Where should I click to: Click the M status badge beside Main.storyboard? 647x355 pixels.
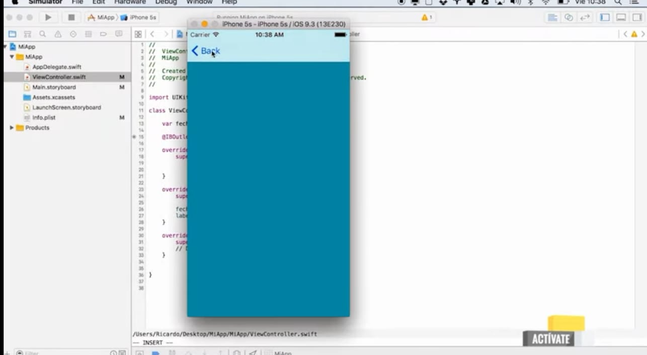click(x=122, y=87)
